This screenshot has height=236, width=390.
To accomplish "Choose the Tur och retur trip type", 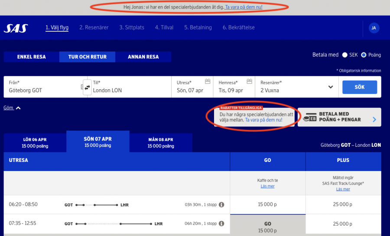I will (x=87, y=57).
